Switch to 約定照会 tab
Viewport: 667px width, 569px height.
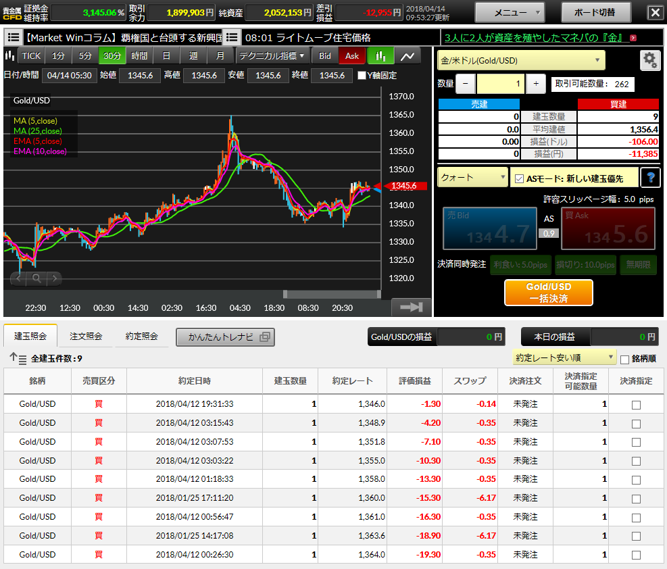coord(142,337)
